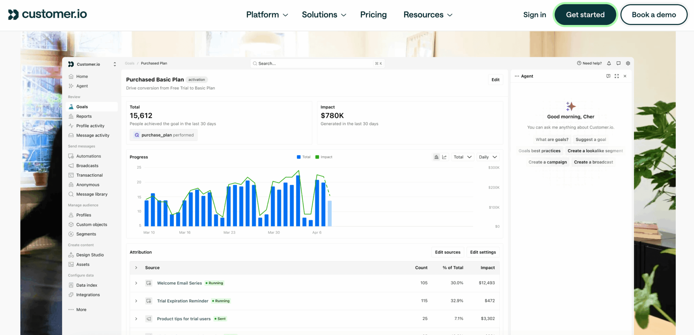Screen dimensions: 694x335
Task: Click the Integrations puzzle icon
Action: coord(71,295)
